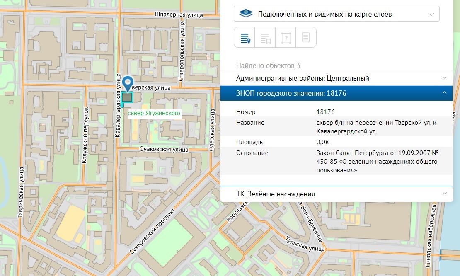Click the Тульская улица street label
Image resolution: width=460 pixels, height=276 pixels.
click(x=305, y=245)
